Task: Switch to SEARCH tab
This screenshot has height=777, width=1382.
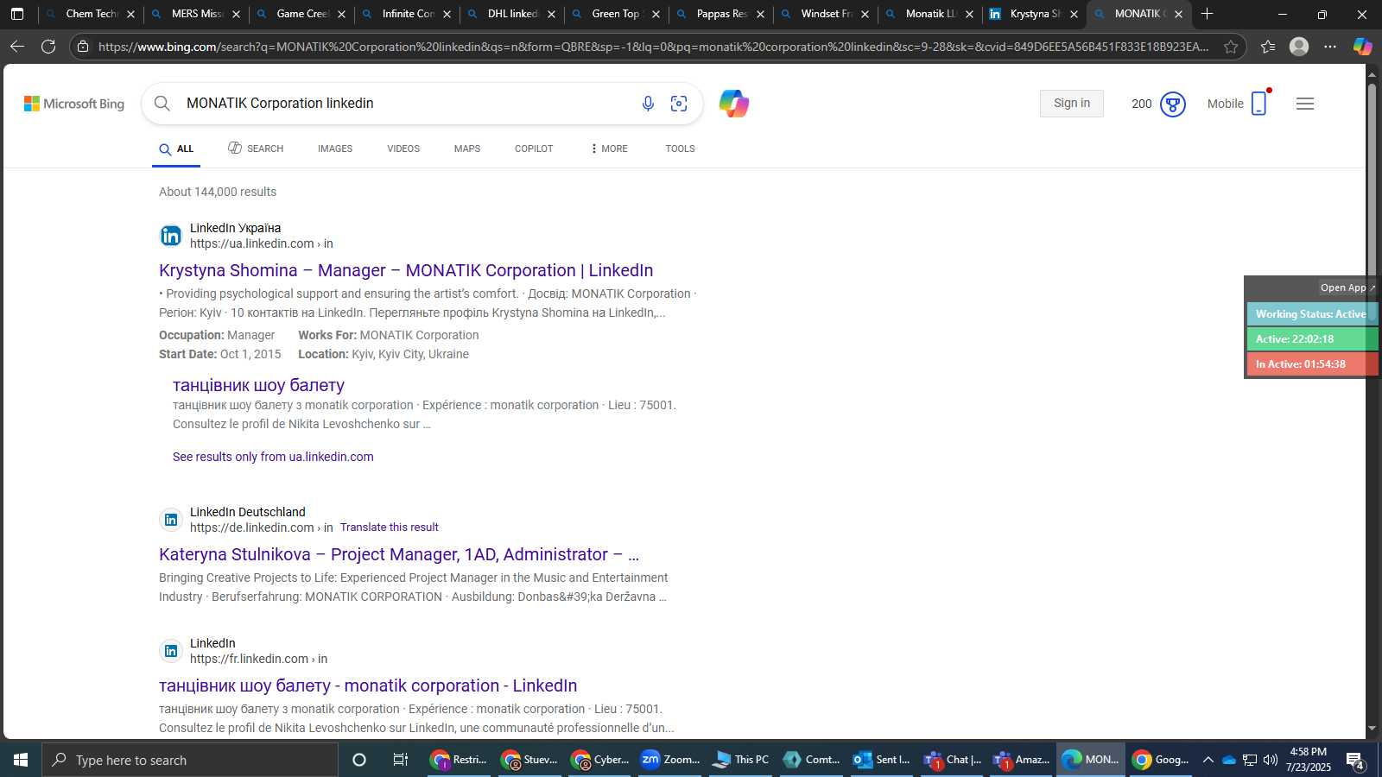Action: (x=256, y=148)
